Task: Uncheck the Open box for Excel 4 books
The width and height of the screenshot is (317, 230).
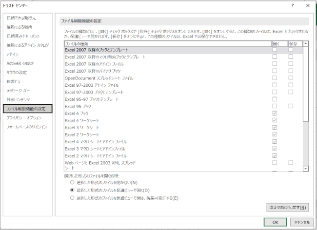Action: 275,113
